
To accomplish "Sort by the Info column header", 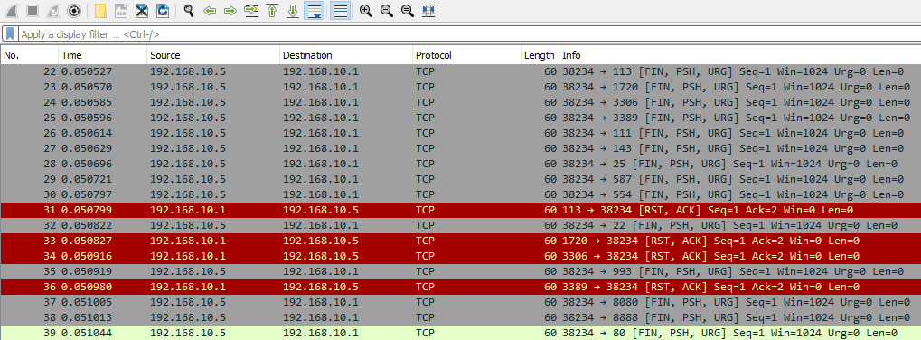I will 739,55.
